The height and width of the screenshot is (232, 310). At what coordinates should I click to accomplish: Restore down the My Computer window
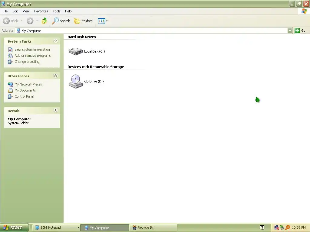point(299,4)
